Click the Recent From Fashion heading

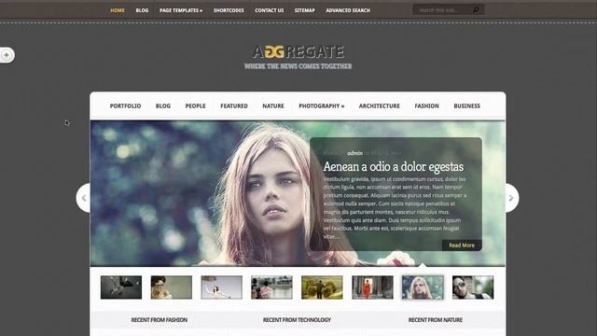pyautogui.click(x=160, y=320)
